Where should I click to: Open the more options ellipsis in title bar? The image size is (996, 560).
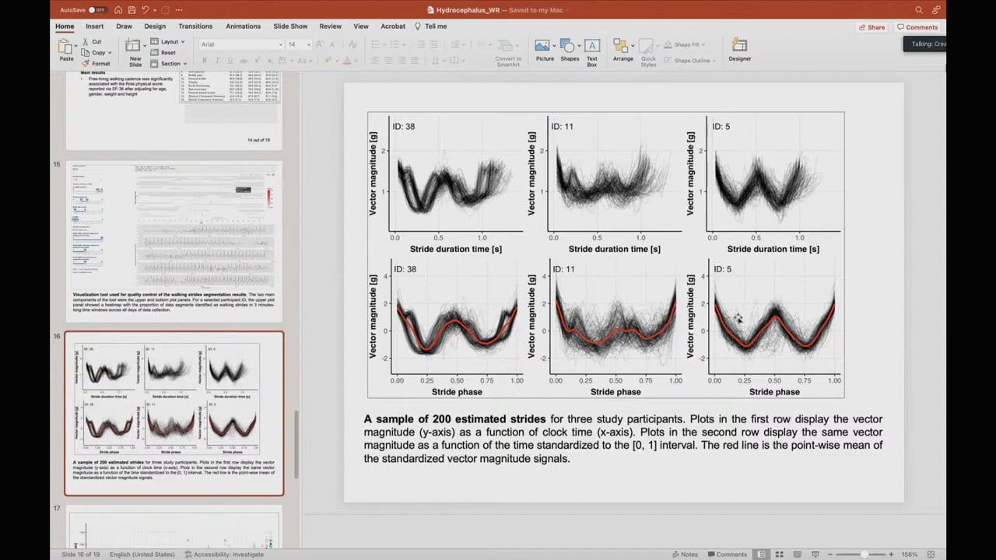point(179,10)
